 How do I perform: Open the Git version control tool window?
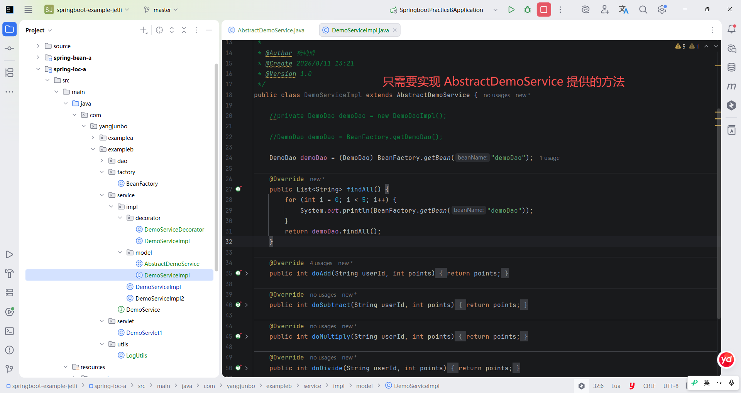click(x=10, y=369)
